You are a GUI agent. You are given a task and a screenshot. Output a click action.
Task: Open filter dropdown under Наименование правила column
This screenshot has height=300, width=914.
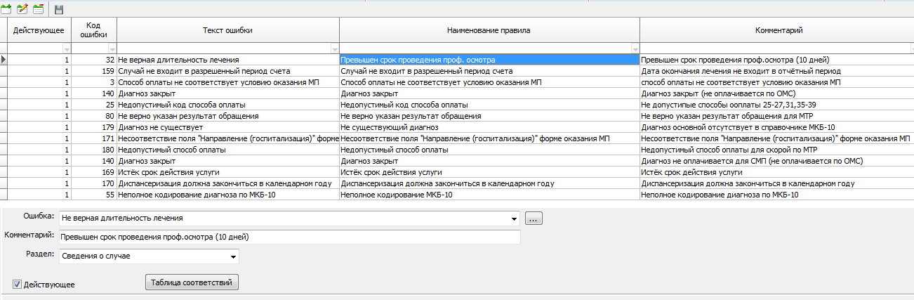(635, 49)
